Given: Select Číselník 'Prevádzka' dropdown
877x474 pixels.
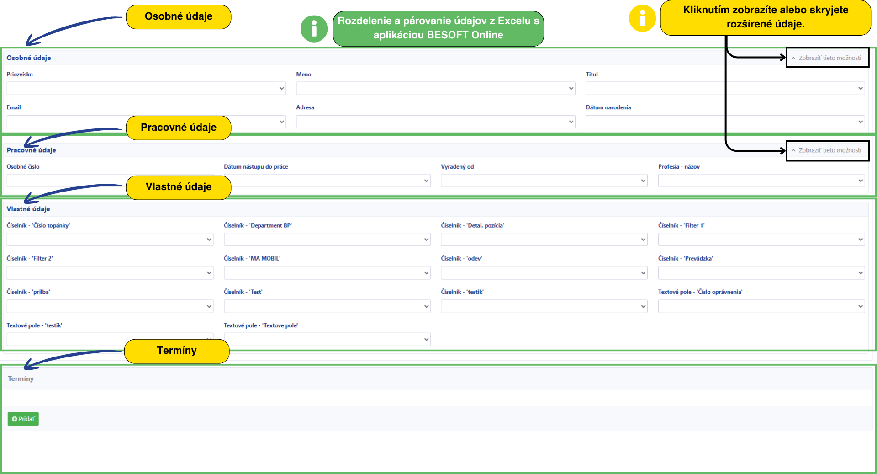Looking at the screenshot, I should [761, 273].
